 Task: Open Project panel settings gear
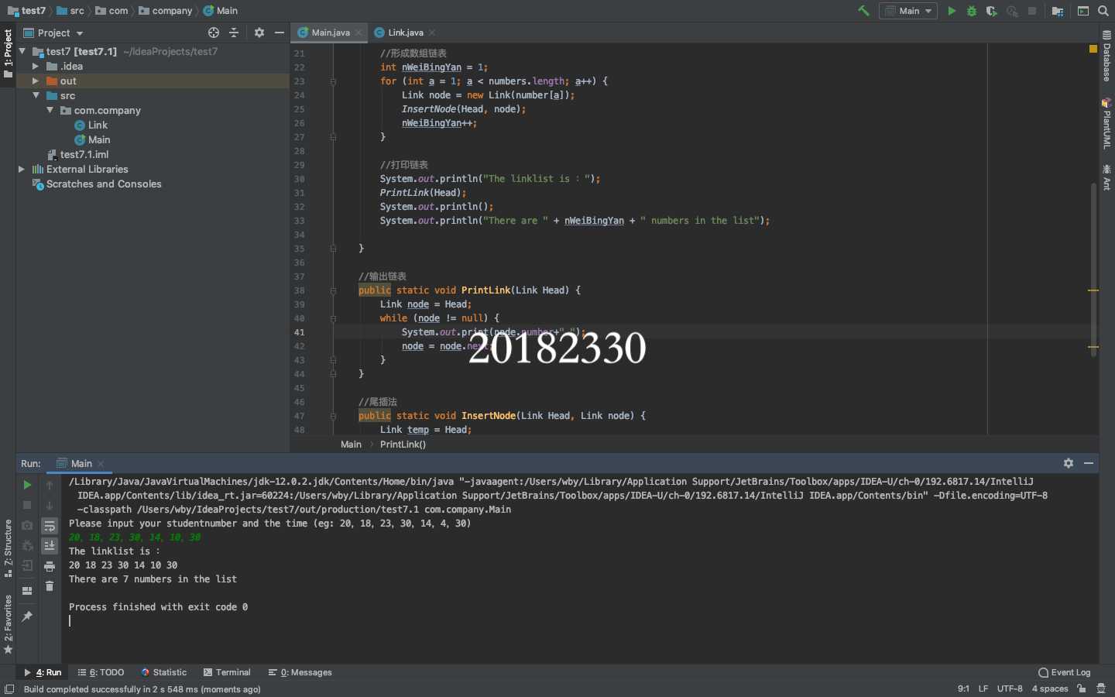259,33
